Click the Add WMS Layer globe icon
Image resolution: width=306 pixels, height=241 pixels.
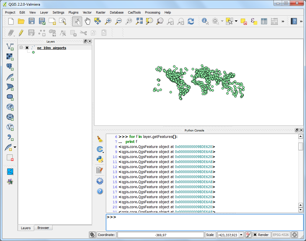(10, 107)
